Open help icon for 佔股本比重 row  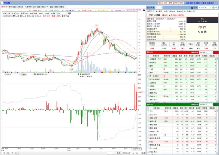(x=164, y=37)
